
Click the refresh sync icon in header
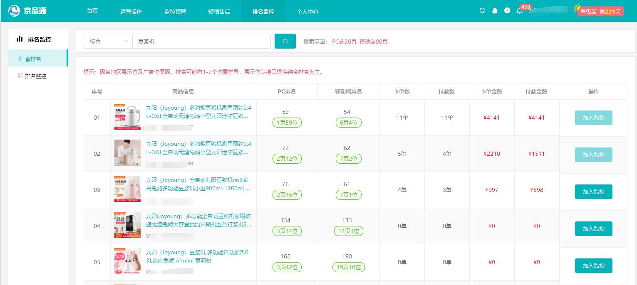point(482,11)
